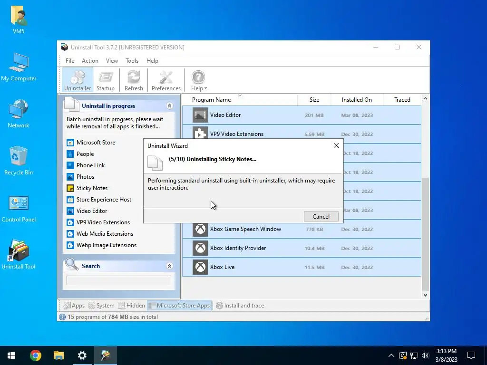Show hidden system tray icons
This screenshot has height=365, width=487.
(x=391, y=355)
